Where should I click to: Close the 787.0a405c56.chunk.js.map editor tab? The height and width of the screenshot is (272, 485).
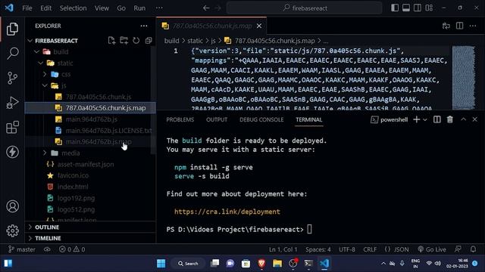pos(259,26)
